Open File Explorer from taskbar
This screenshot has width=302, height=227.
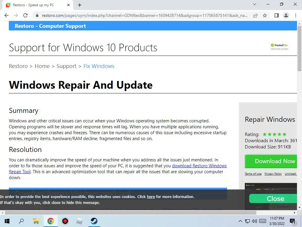[36, 221]
